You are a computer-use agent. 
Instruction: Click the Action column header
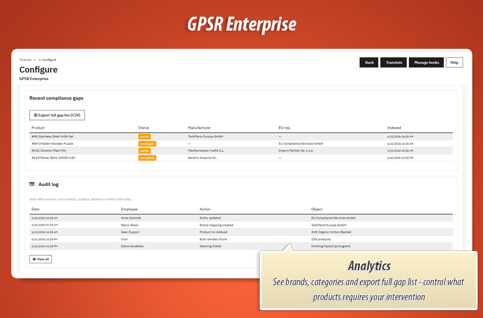coord(205,209)
